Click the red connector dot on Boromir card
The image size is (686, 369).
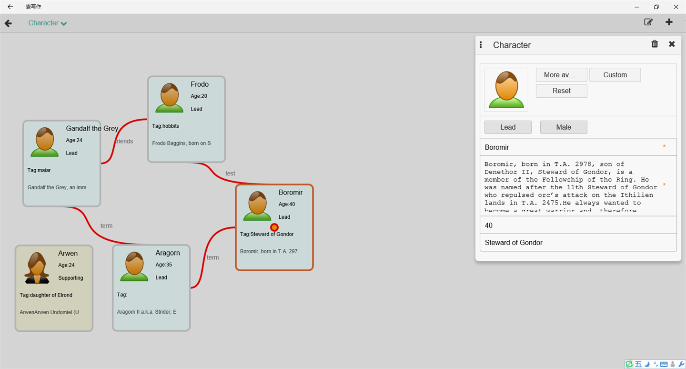pos(274,227)
